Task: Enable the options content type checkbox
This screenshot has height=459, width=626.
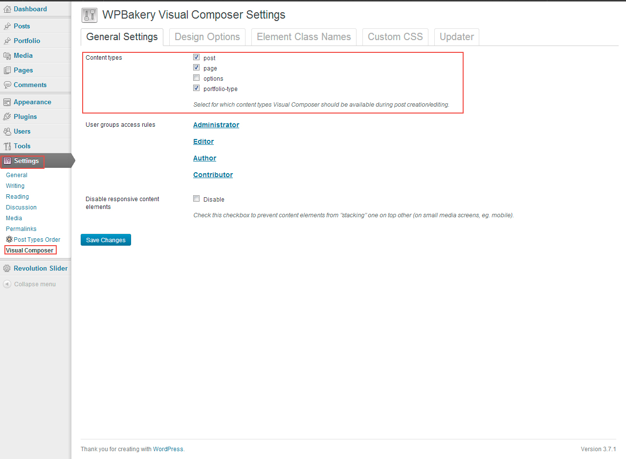Action: click(x=197, y=78)
